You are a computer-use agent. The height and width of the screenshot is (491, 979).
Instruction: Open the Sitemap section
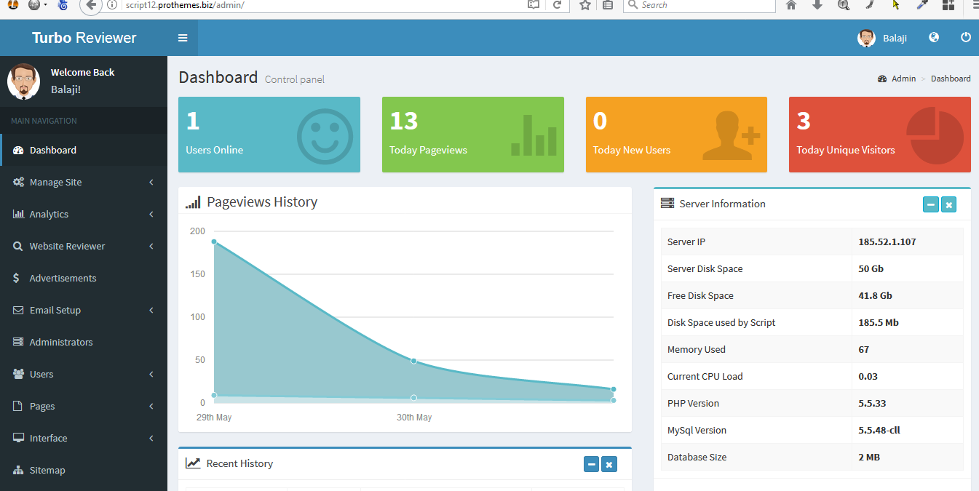pyautogui.click(x=45, y=470)
